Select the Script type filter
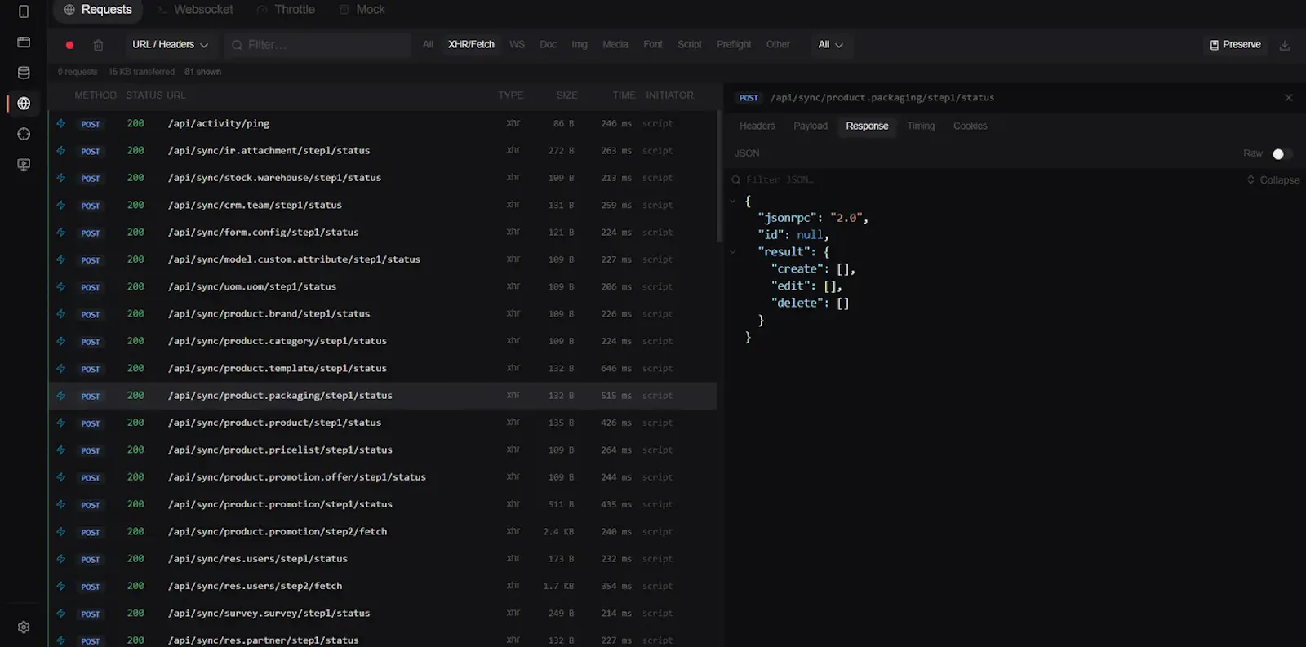Screen dimensions: 1306x647 [689, 45]
